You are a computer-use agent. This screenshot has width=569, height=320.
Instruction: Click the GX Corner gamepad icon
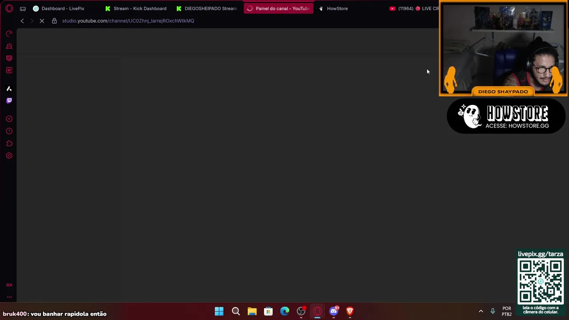click(23, 8)
